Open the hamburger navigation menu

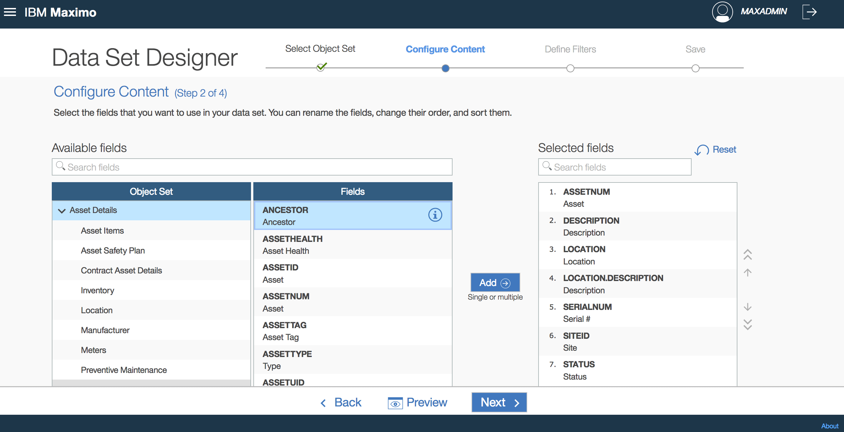[x=10, y=12]
